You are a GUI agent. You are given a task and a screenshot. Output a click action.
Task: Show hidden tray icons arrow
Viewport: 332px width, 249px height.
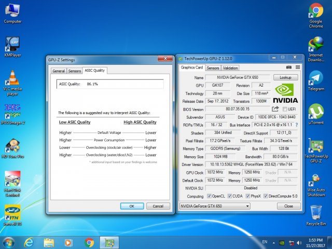274,243
